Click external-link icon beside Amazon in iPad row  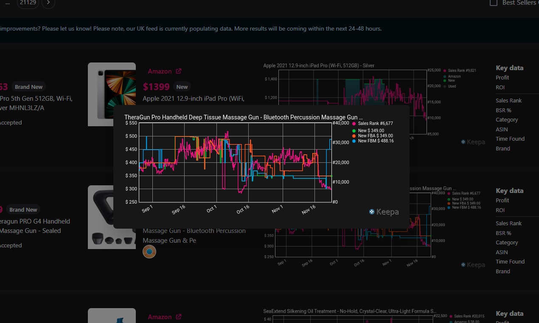point(179,71)
